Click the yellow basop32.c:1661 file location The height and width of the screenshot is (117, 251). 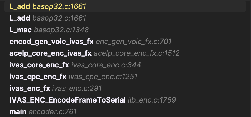click(59, 7)
